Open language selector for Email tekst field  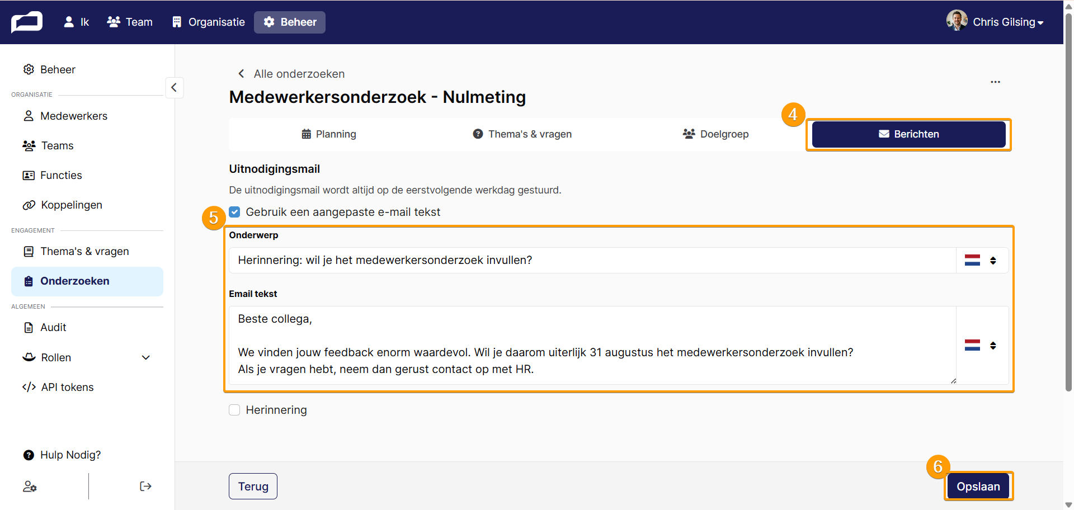coord(982,345)
